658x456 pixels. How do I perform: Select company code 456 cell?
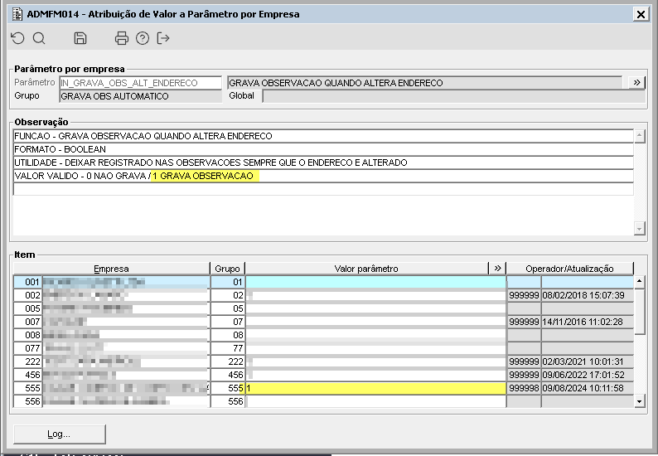click(27, 375)
